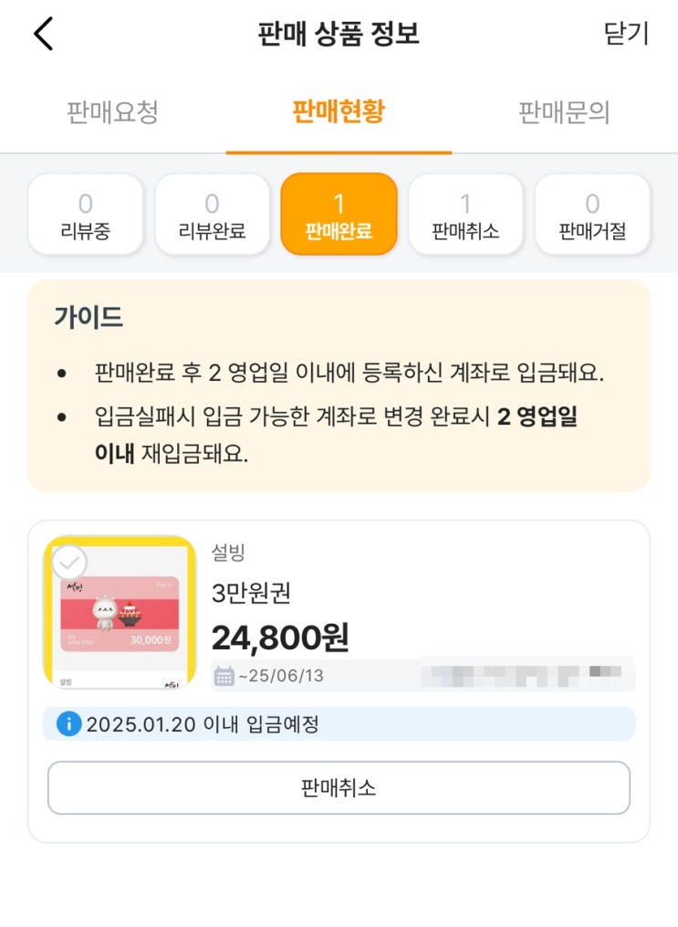Switch to the 판매요청 tab
Screen dimensions: 678x927
pos(113,112)
